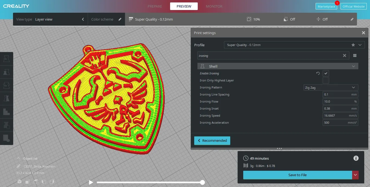The image size is (370, 187).
Task: Click the color scheme pencil icon
Action: 120,19
